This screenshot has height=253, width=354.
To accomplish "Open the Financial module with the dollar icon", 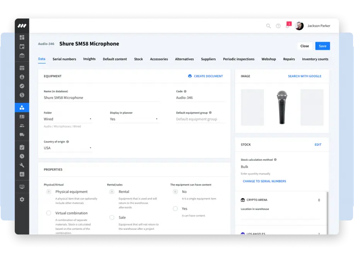I will (22, 95).
